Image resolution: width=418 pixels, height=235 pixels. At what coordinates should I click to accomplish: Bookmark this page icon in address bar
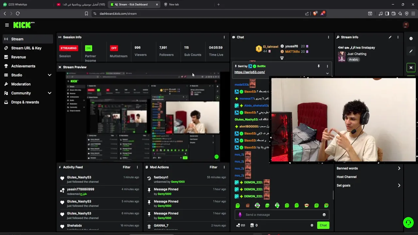click(x=86, y=13)
